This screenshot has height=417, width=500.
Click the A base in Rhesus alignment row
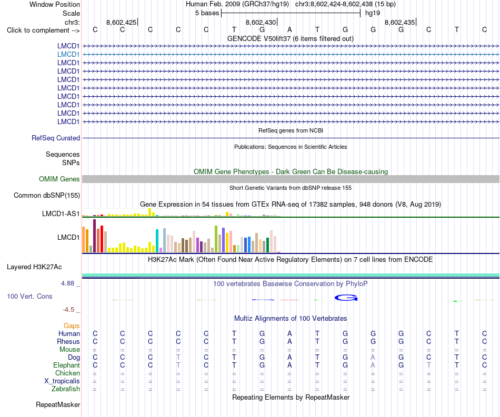289,341
